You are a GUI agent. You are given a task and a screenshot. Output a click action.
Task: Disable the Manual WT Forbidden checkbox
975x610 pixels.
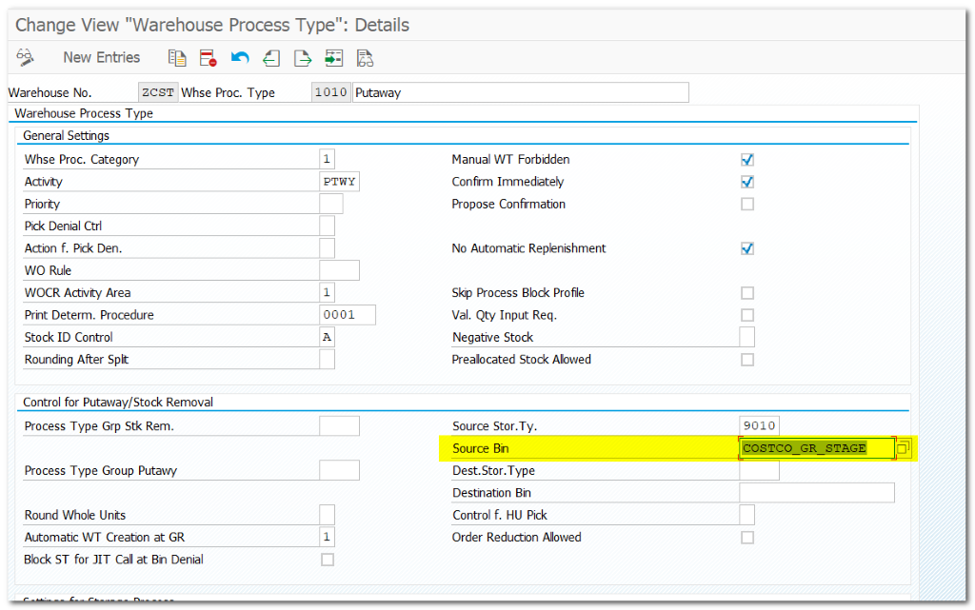tap(746, 159)
